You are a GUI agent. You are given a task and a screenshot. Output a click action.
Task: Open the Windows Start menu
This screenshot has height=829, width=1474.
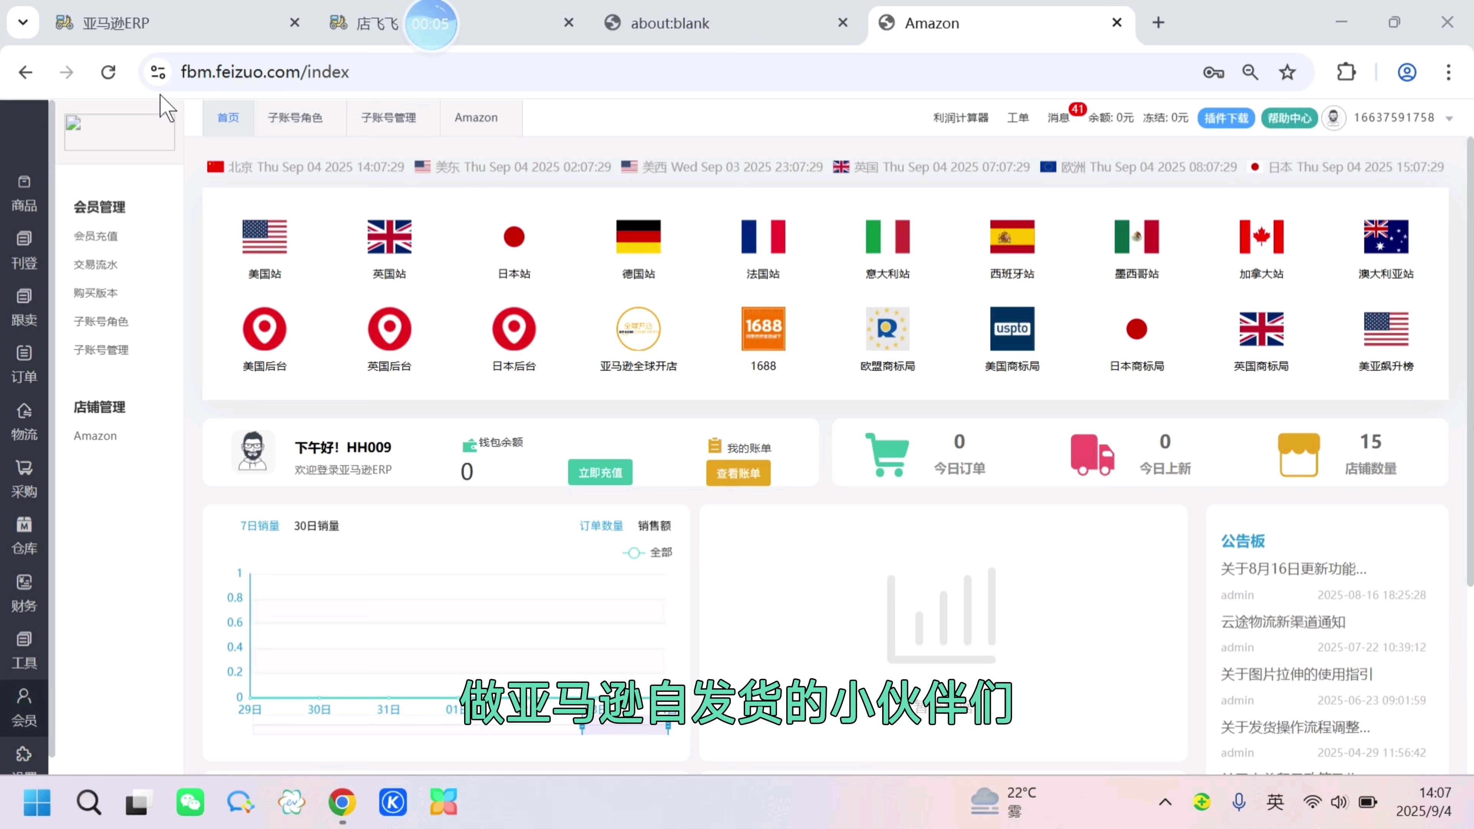pos(37,802)
